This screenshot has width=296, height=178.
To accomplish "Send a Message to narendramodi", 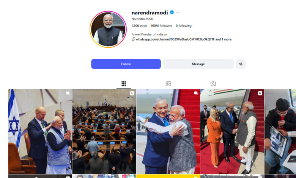I will tap(198, 64).
